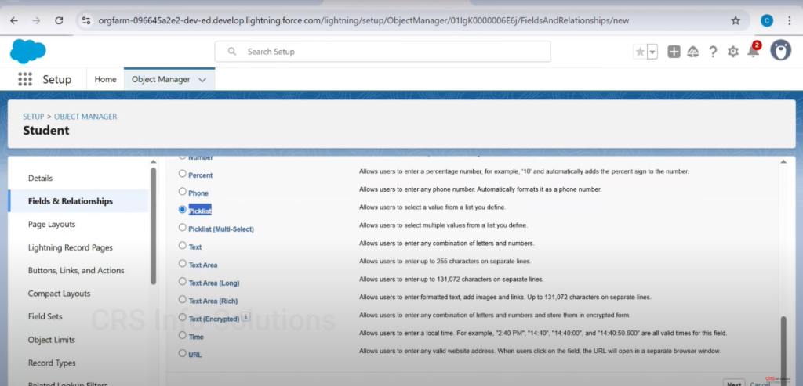The image size is (803, 386).
Task: Click into the Search Setup field
Action: [383, 52]
